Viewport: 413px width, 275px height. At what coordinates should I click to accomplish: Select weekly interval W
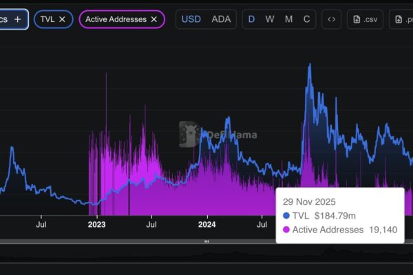pyautogui.click(x=270, y=19)
